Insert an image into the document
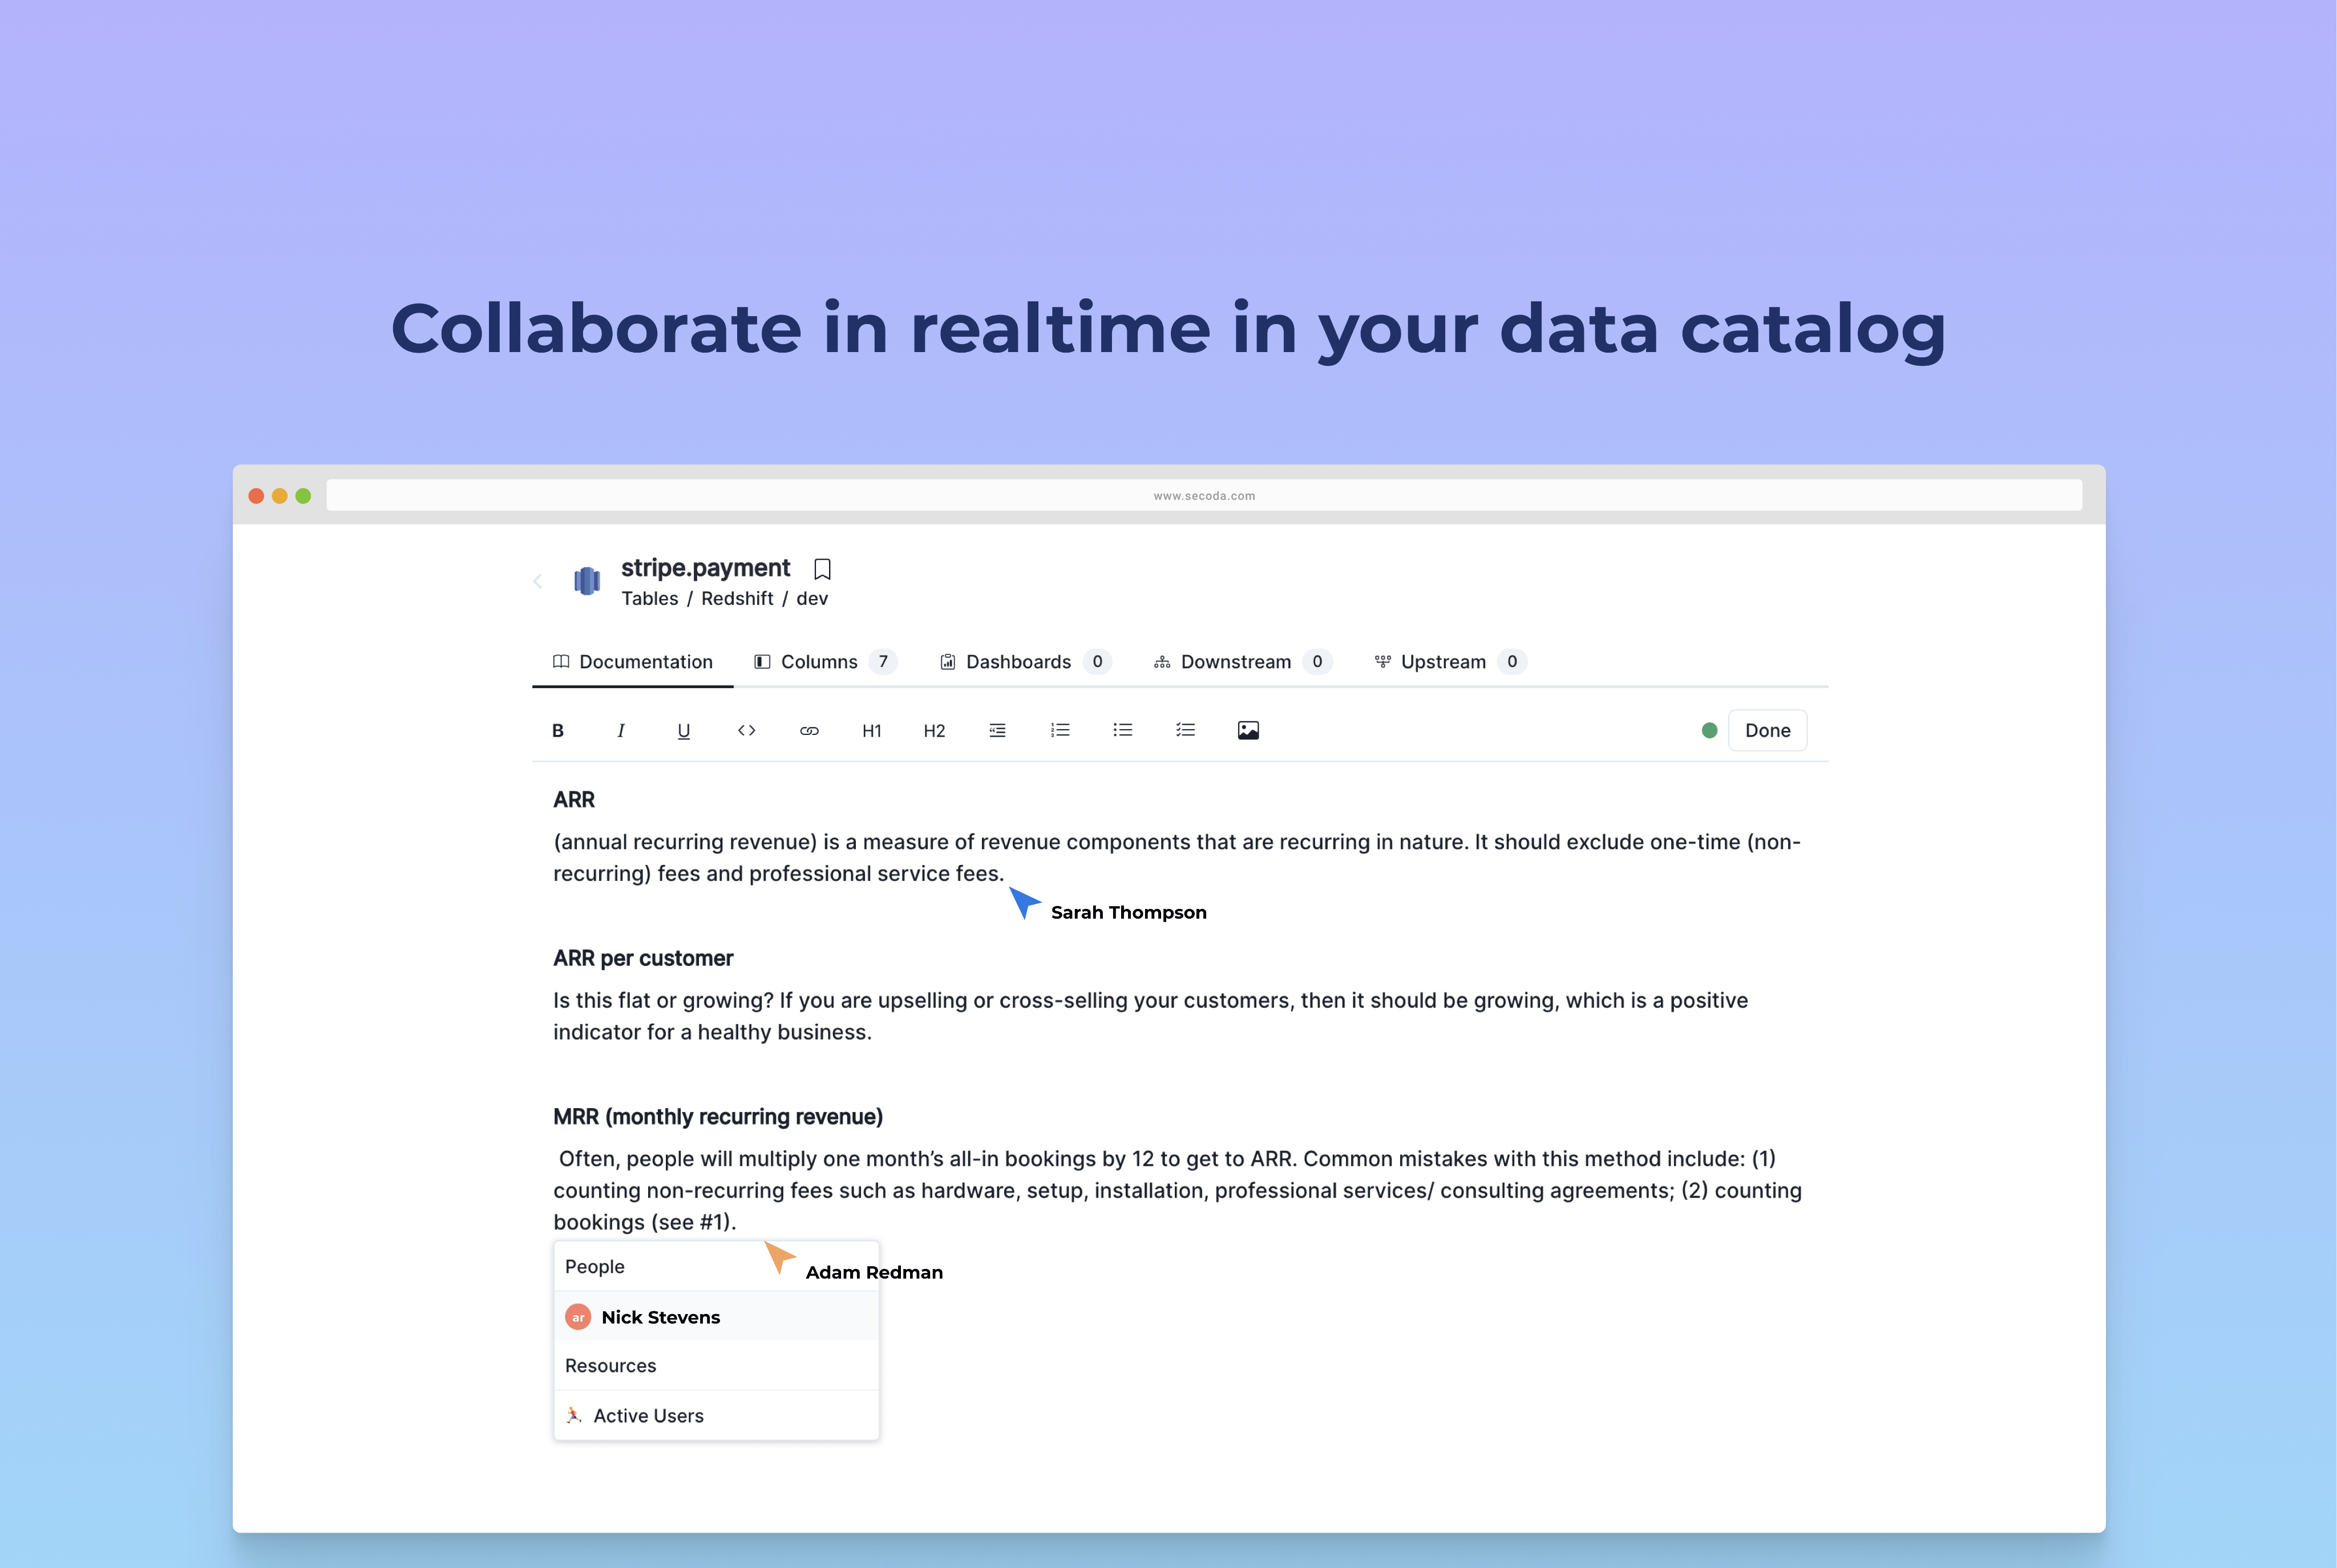 tap(1248, 731)
